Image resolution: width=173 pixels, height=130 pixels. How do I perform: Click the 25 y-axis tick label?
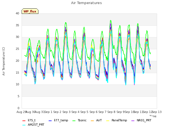[x=17, y=49]
